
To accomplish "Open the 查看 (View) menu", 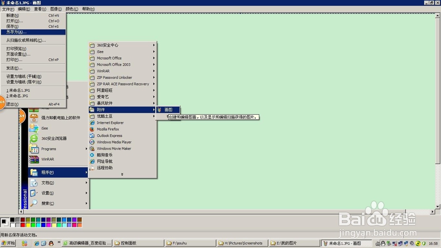I will (x=40, y=9).
